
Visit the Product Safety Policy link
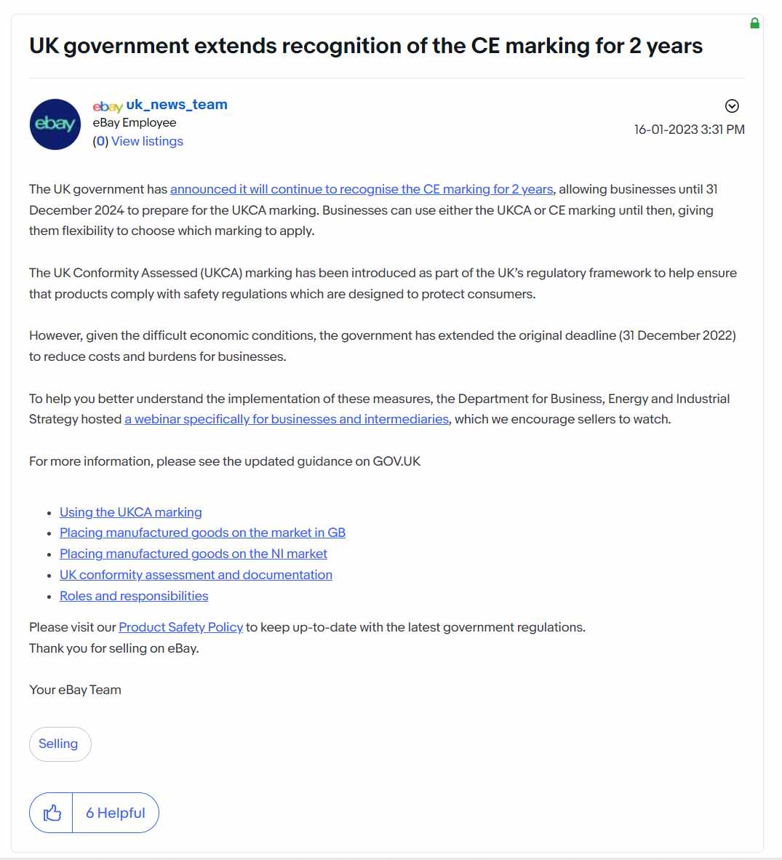point(180,627)
